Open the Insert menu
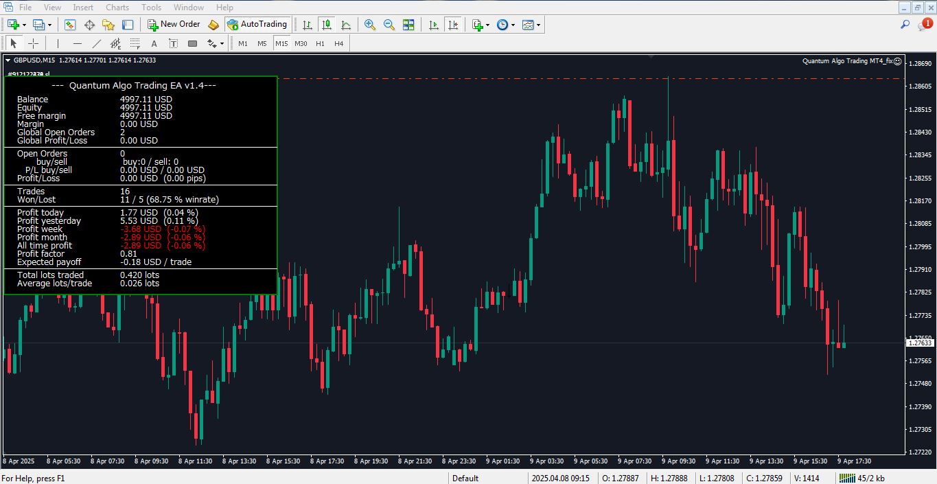Image resolution: width=937 pixels, height=484 pixels. pyautogui.click(x=83, y=7)
